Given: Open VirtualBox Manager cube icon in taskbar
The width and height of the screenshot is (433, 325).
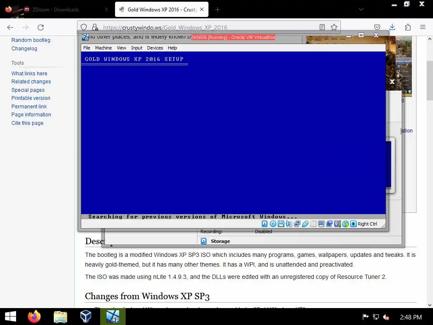Looking at the screenshot, I should click(85, 317).
